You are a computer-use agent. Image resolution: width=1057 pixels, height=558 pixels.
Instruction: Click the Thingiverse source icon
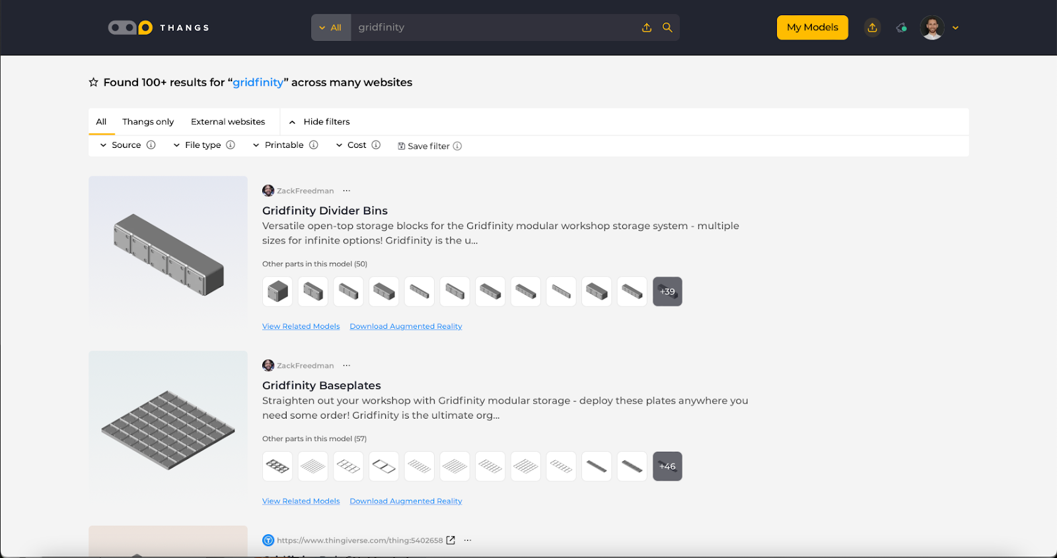[268, 540]
